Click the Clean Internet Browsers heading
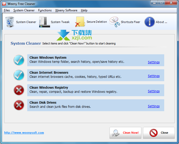The image size is (179, 144). click(49, 73)
